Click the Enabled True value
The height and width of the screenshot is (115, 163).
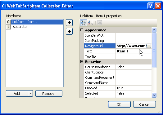(134, 88)
